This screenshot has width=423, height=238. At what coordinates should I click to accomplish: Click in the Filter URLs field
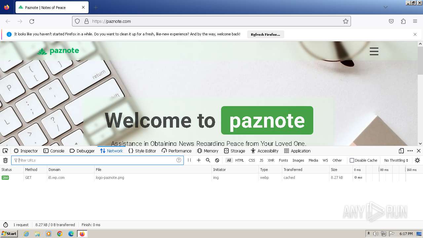click(97, 160)
